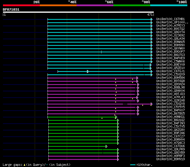Click the purple alignment bar for UniRef100_C5XQY8
The width and height of the screenshot is (190, 167).
[99, 104]
